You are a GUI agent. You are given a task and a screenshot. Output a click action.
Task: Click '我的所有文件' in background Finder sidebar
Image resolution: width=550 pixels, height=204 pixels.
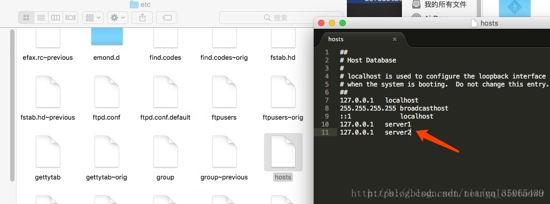445,5
